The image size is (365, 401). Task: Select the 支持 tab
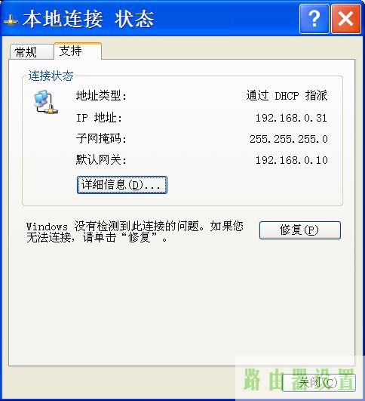(78, 51)
